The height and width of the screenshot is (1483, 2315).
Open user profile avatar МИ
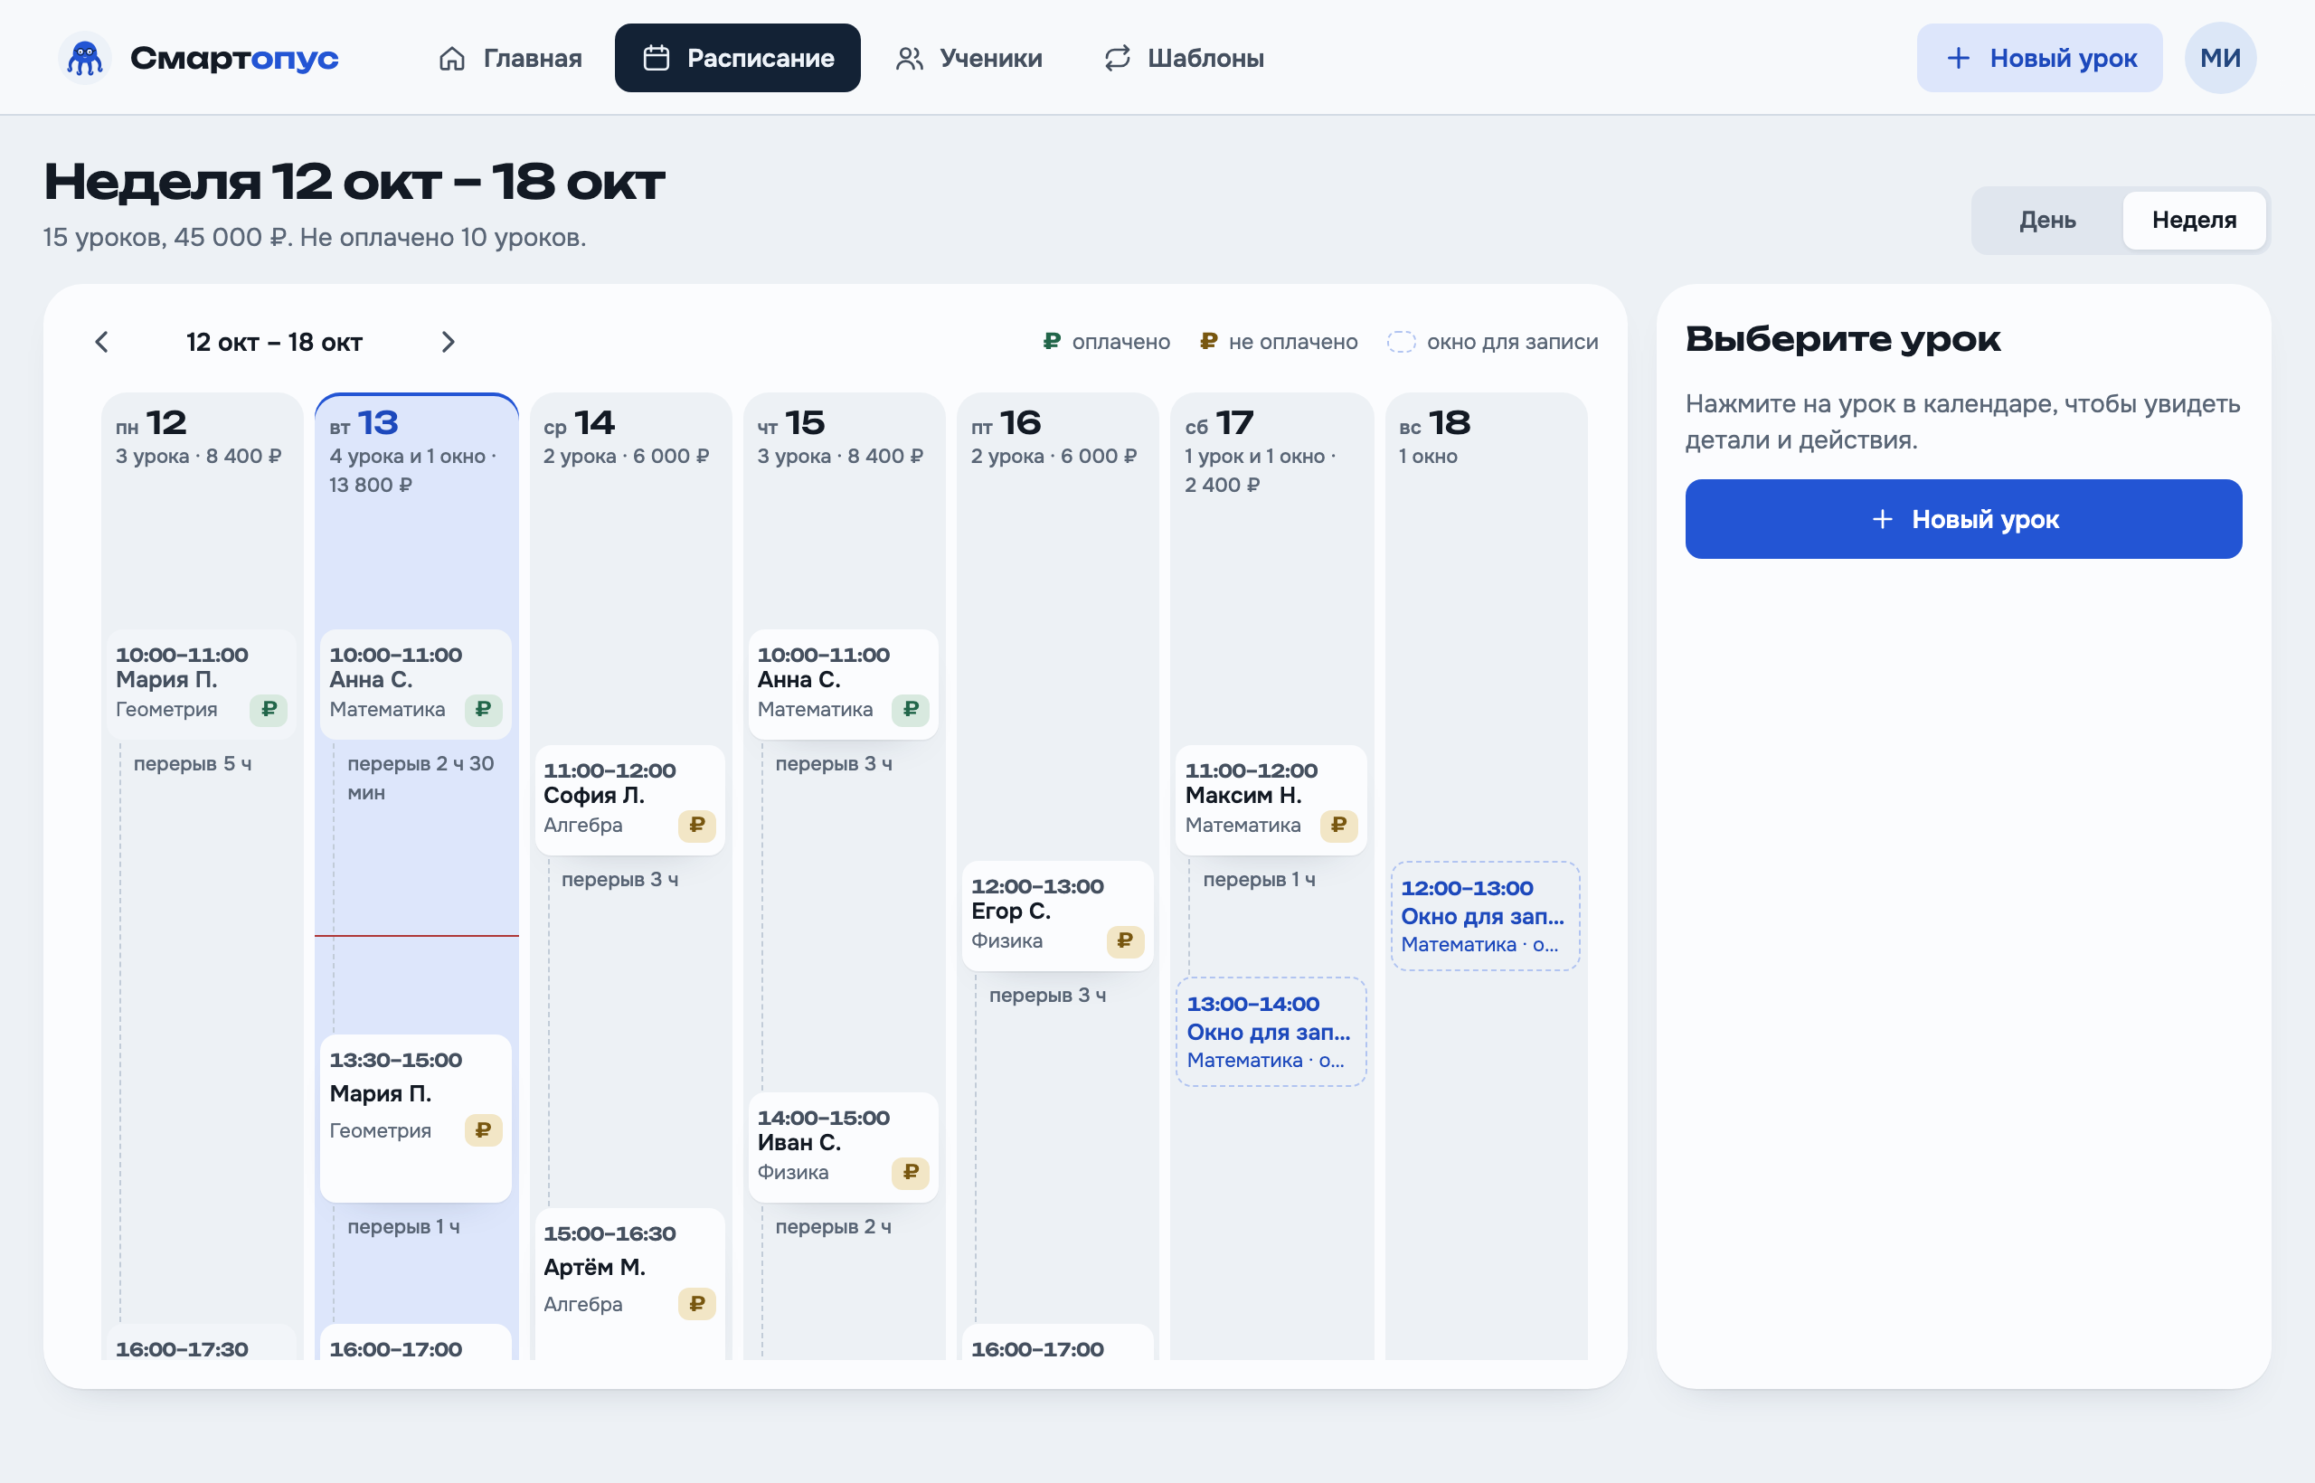click(x=2220, y=58)
